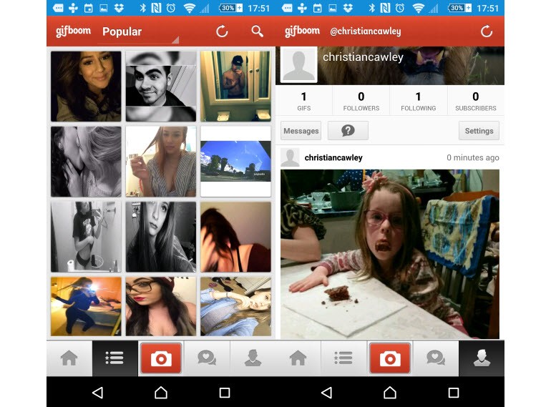The width and height of the screenshot is (551, 407).
Task: Refresh the Popular feed
Action: [x=222, y=31]
